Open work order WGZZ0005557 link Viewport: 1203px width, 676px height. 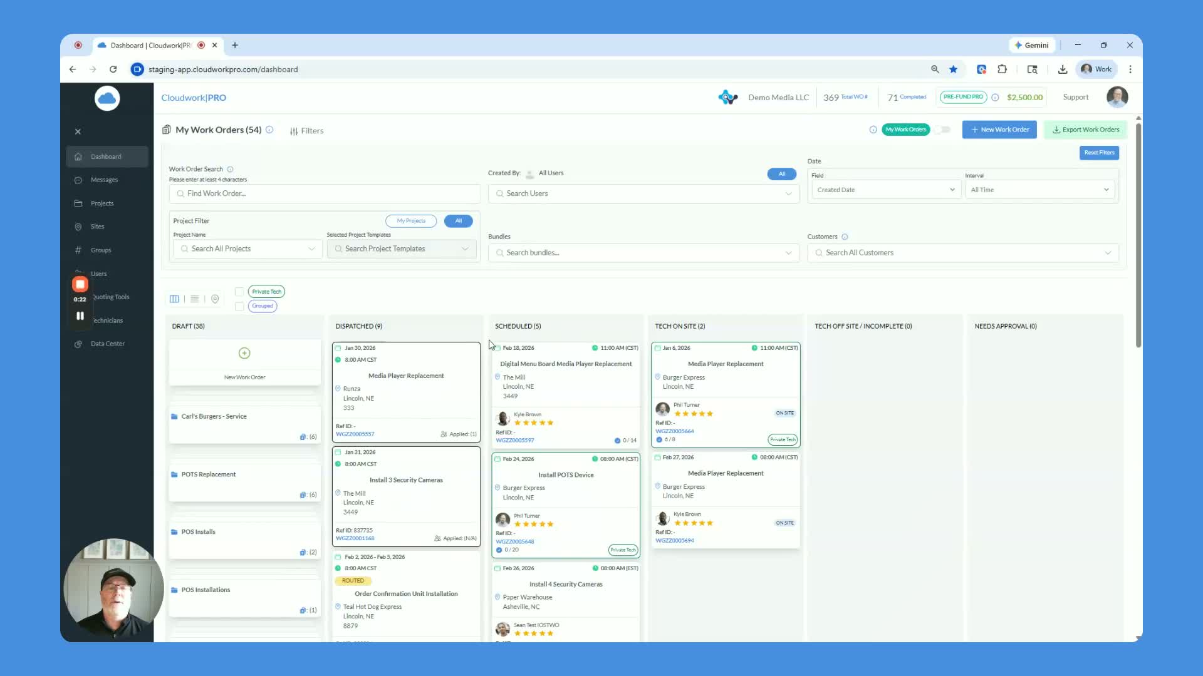point(355,434)
